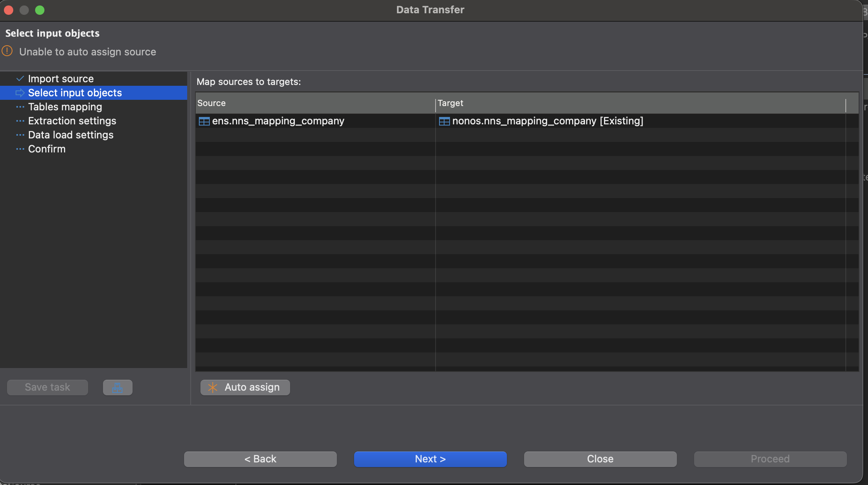Click the orange warning icon in the header
The image size is (868, 485).
click(x=7, y=51)
